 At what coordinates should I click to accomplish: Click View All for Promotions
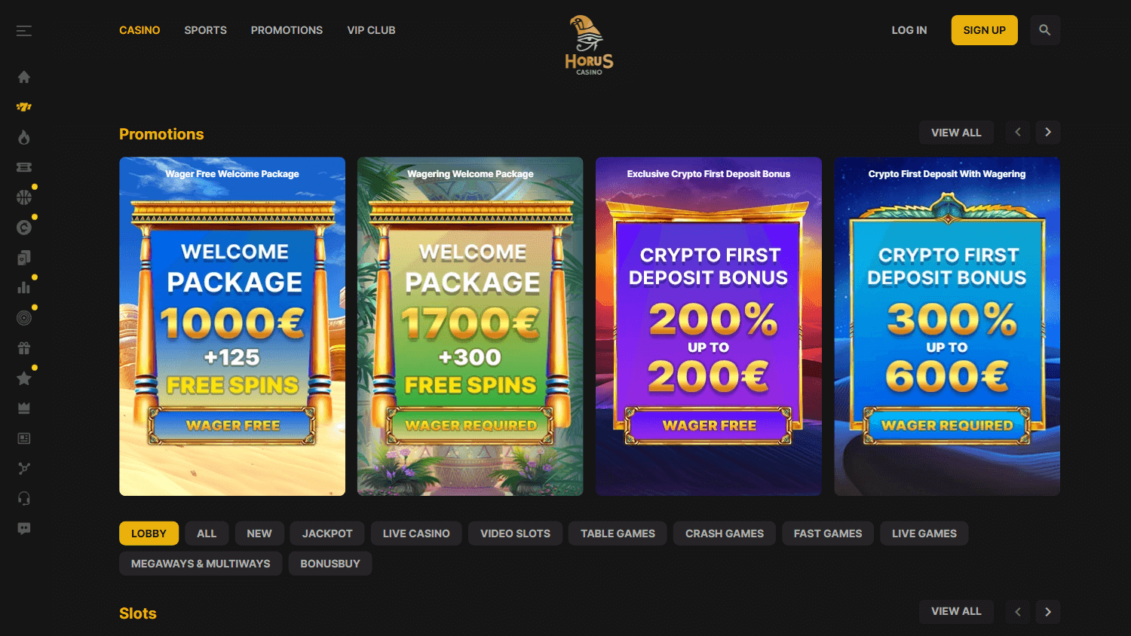point(956,133)
